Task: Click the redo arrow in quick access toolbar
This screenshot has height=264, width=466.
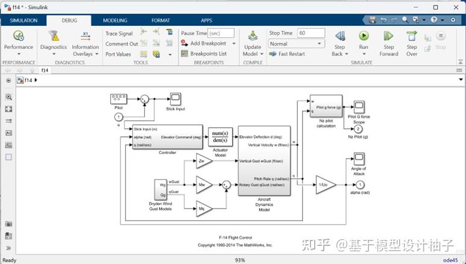Action: click(394, 20)
